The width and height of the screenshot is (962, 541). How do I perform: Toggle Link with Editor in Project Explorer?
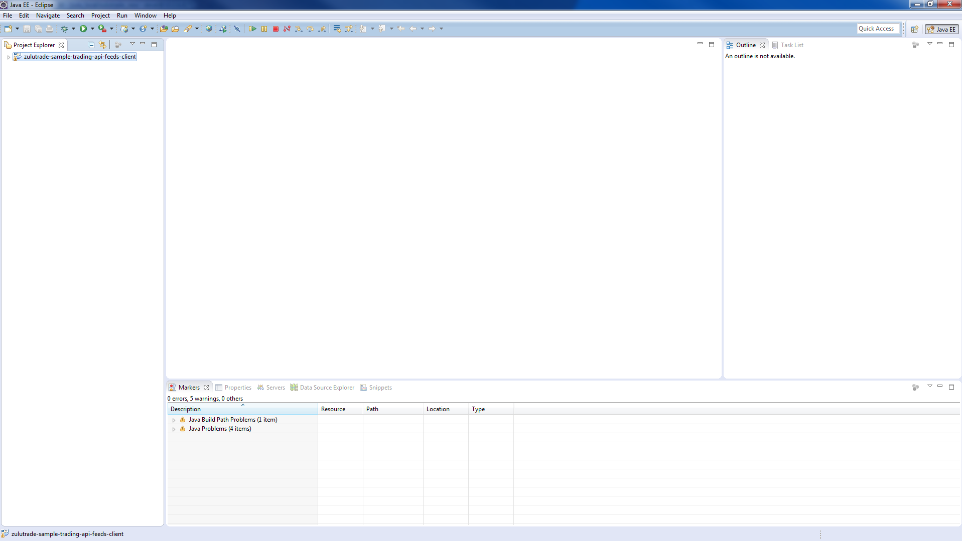point(102,45)
